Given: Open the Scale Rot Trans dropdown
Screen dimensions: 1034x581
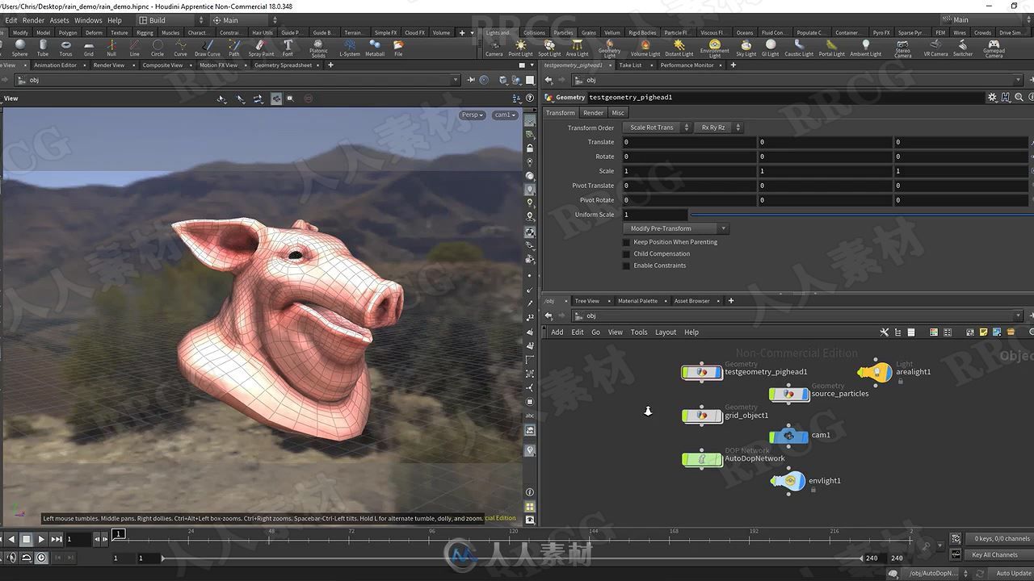Looking at the screenshot, I should tap(657, 127).
